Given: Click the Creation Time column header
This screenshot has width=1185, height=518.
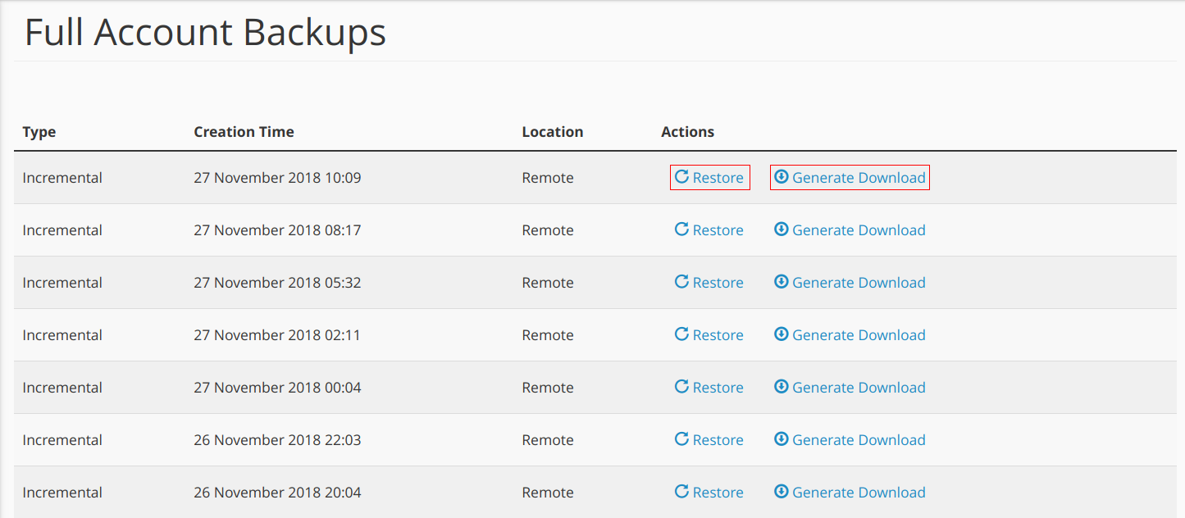Looking at the screenshot, I should tap(244, 132).
